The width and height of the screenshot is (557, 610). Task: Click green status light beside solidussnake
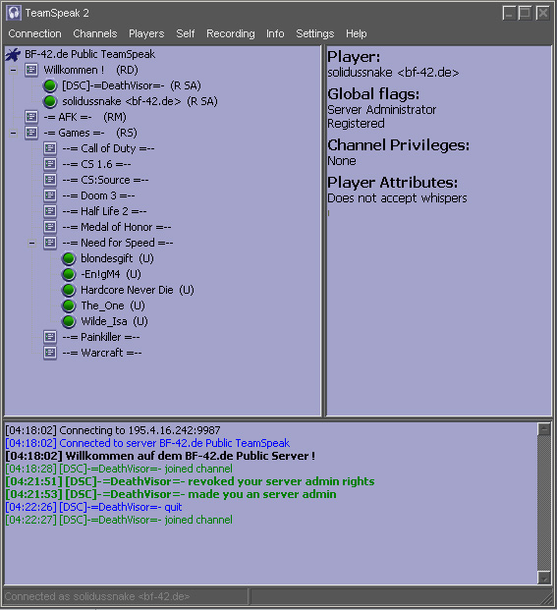[x=50, y=101]
